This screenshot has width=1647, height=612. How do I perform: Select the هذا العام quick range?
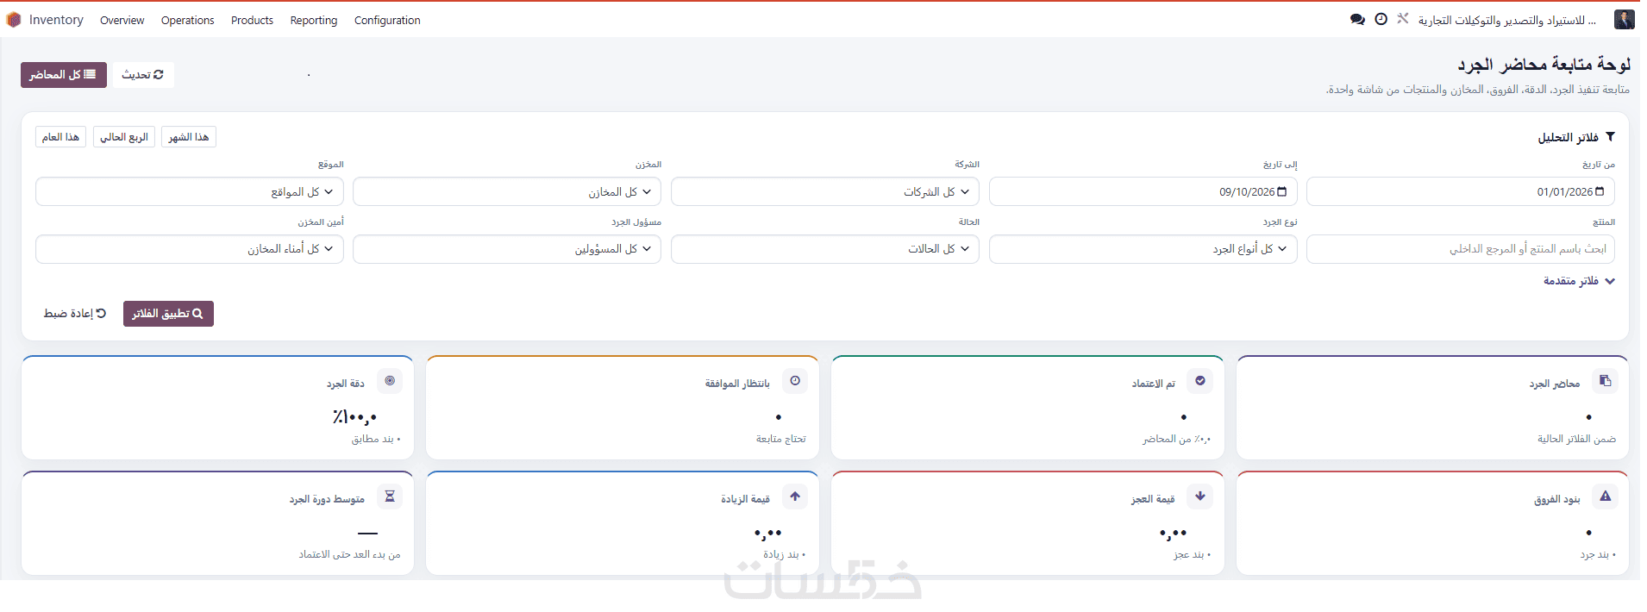(x=60, y=137)
